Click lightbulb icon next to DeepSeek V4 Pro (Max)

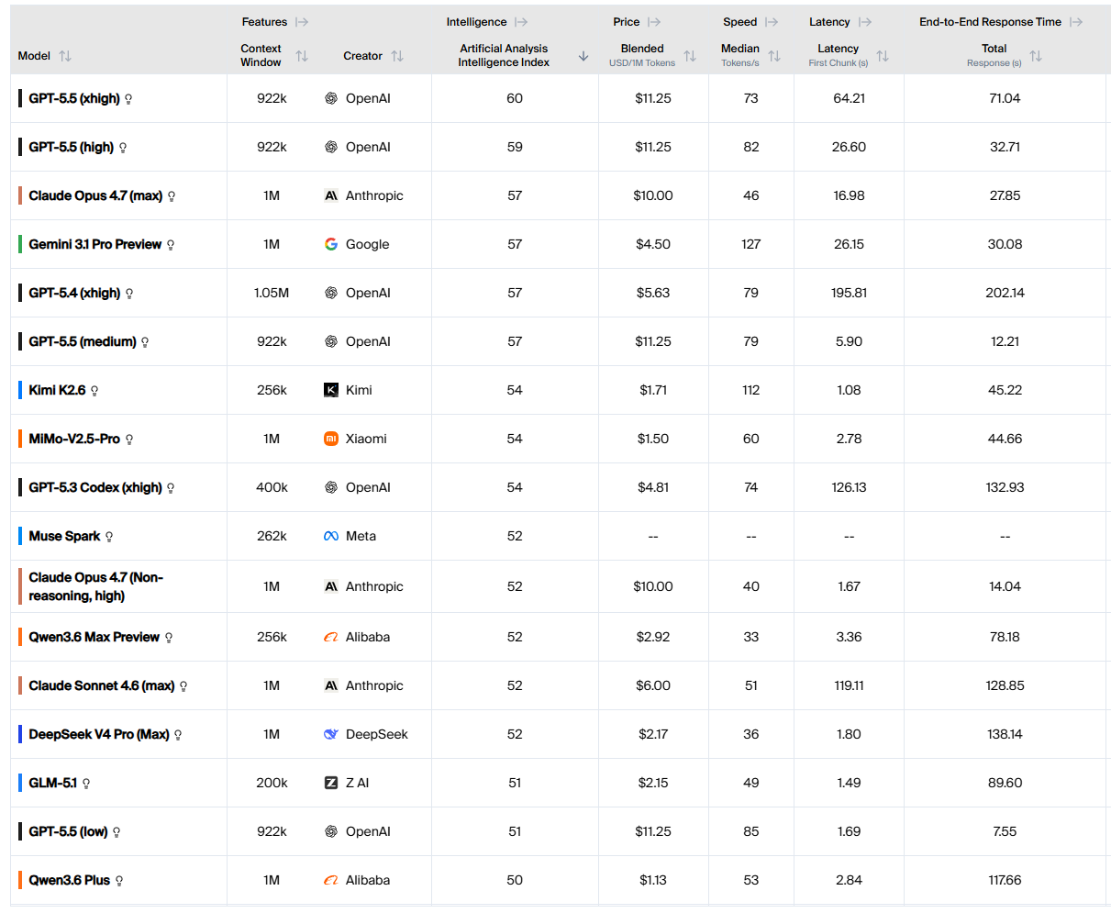(x=178, y=735)
